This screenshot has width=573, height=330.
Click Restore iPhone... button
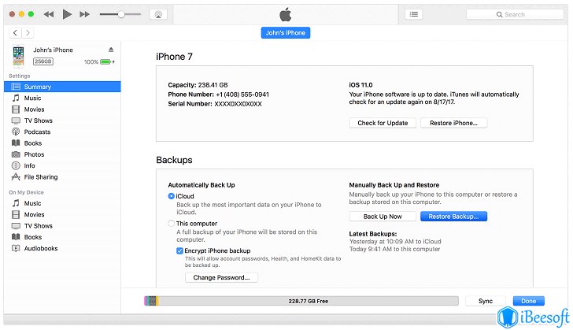click(453, 123)
